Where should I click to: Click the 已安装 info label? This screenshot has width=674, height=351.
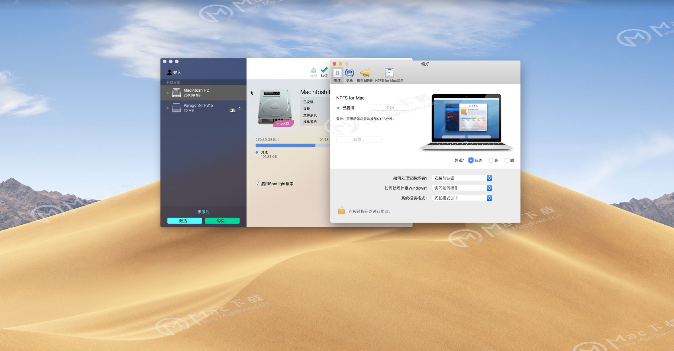click(308, 102)
